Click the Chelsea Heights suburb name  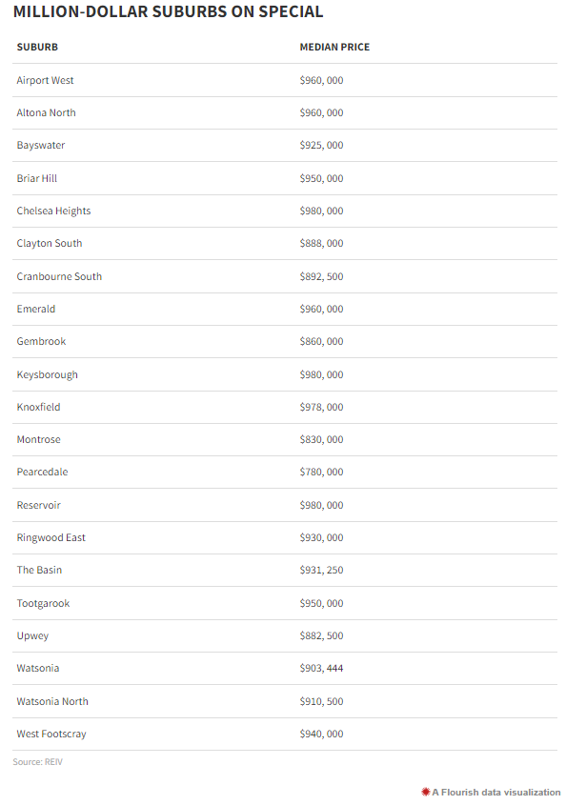coord(53,211)
